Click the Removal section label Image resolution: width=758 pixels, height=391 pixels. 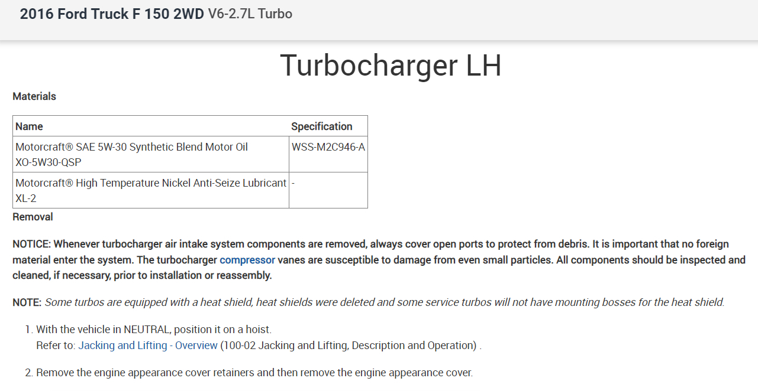pyautogui.click(x=33, y=217)
